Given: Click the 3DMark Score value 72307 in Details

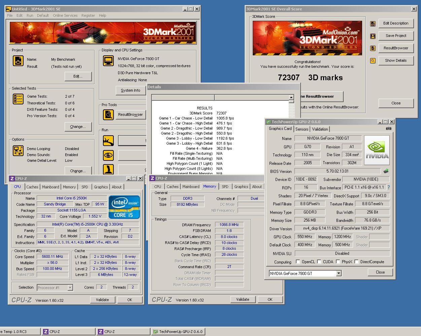Looking at the screenshot, I should click(x=221, y=113).
